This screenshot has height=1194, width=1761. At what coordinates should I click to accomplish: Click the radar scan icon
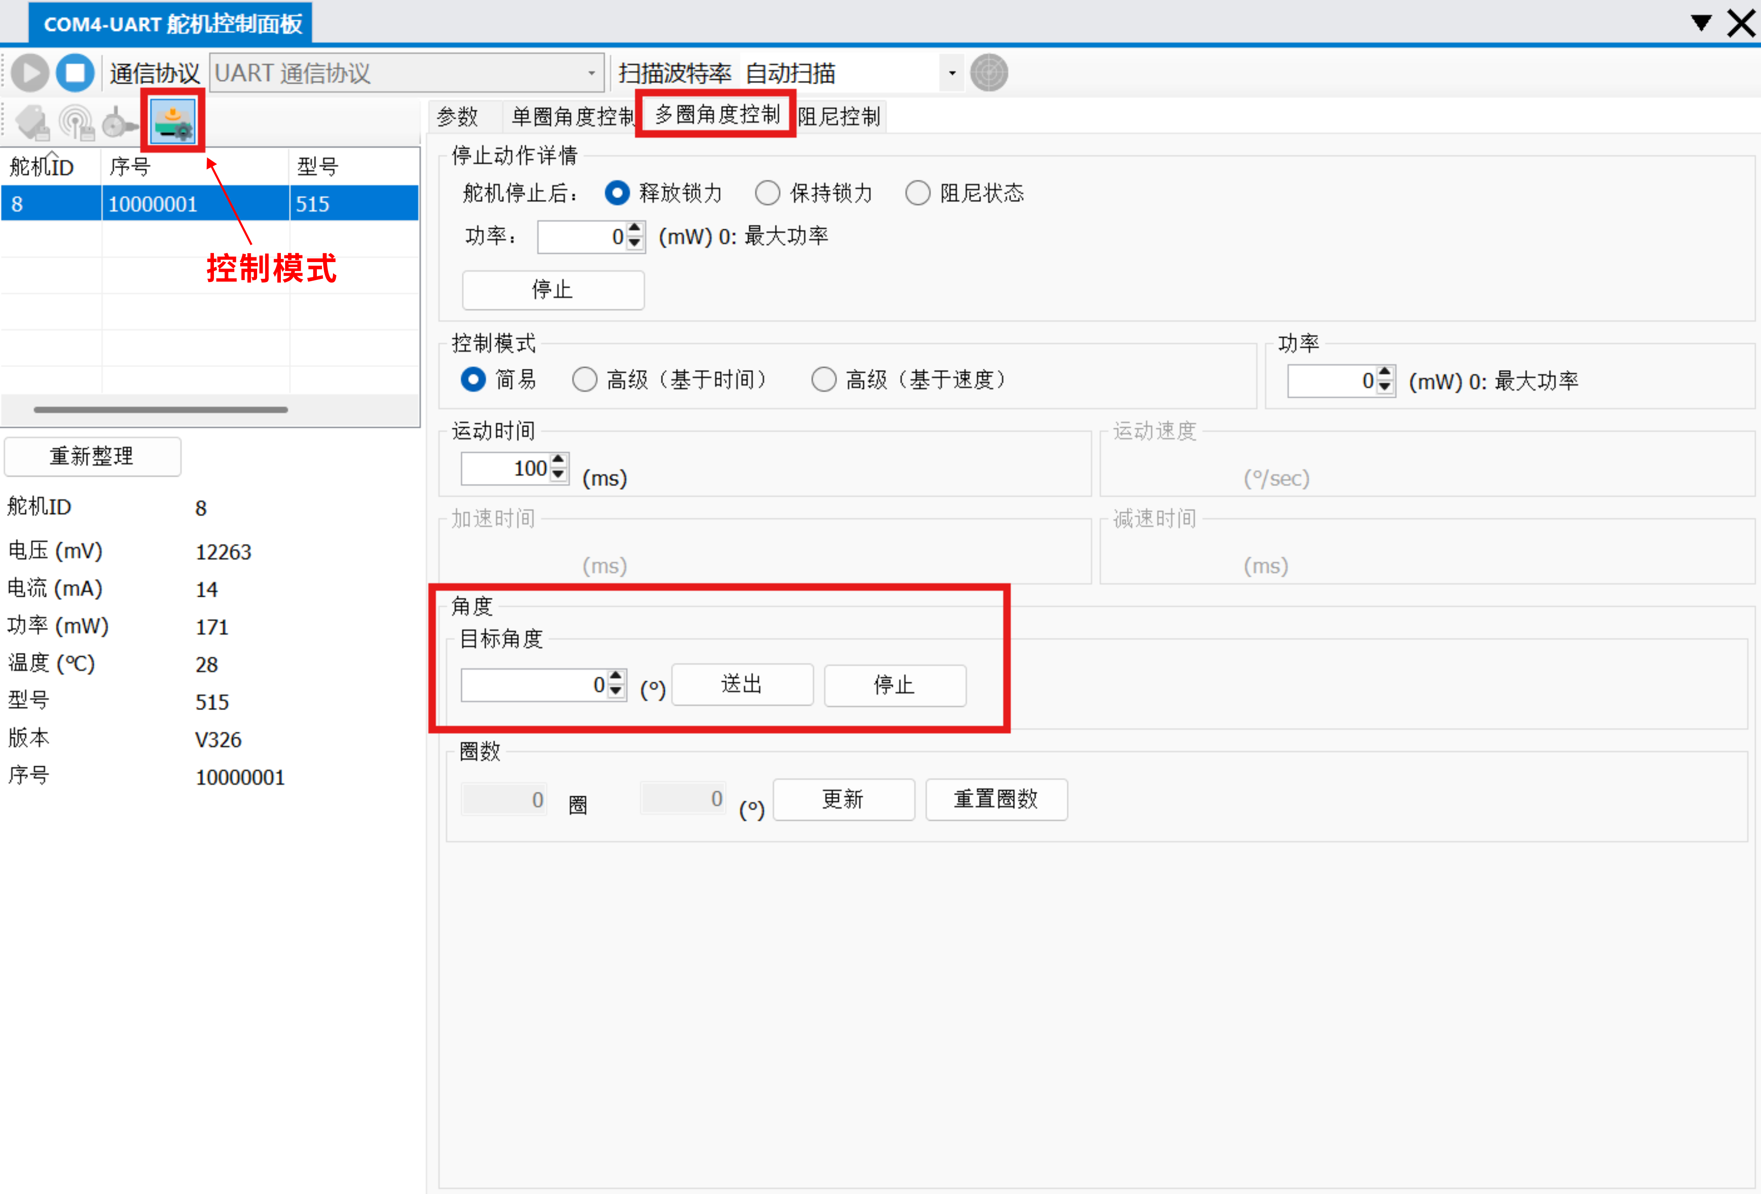[989, 73]
